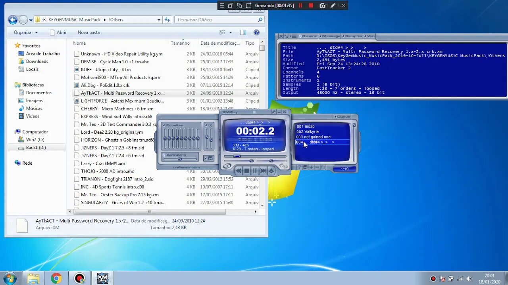Screen dimensions: 508x285
Task: Click XMPlay taskbar button
Action: coord(103,278)
